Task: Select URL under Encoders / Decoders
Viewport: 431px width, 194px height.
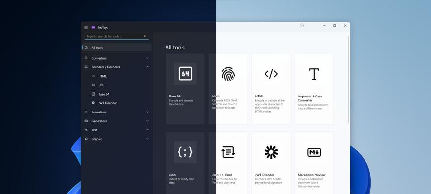Action: coord(101,85)
